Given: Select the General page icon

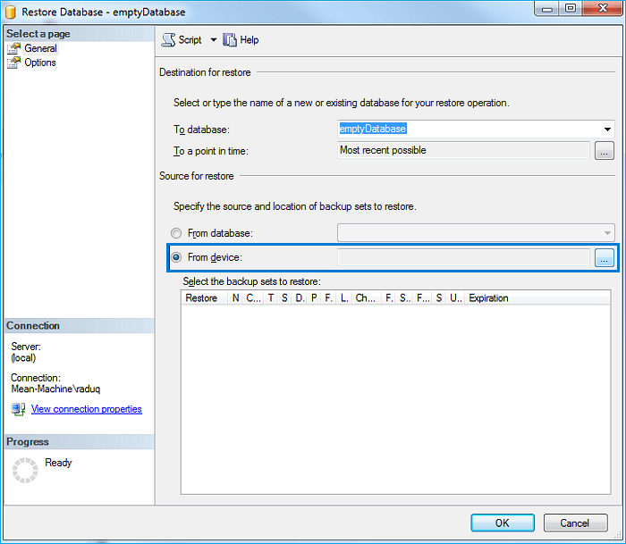Looking at the screenshot, I should click(13, 48).
